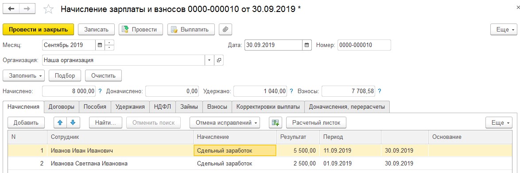Click the Расчетный листок button
520x173 pixels.
[x=316, y=122]
